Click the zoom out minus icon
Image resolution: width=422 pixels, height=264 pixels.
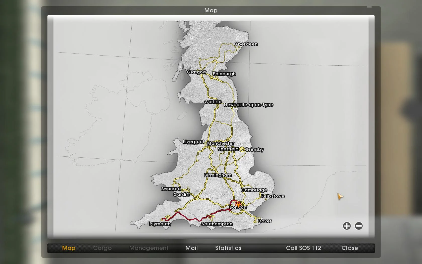pyautogui.click(x=359, y=226)
